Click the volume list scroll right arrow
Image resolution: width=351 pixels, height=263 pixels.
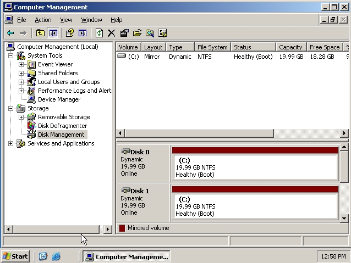coord(344,133)
